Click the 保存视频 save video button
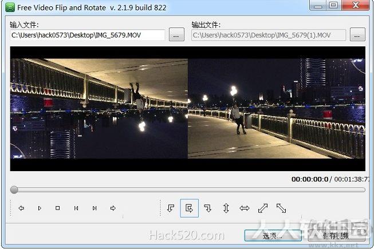This screenshot has width=374, height=249. 337,236
